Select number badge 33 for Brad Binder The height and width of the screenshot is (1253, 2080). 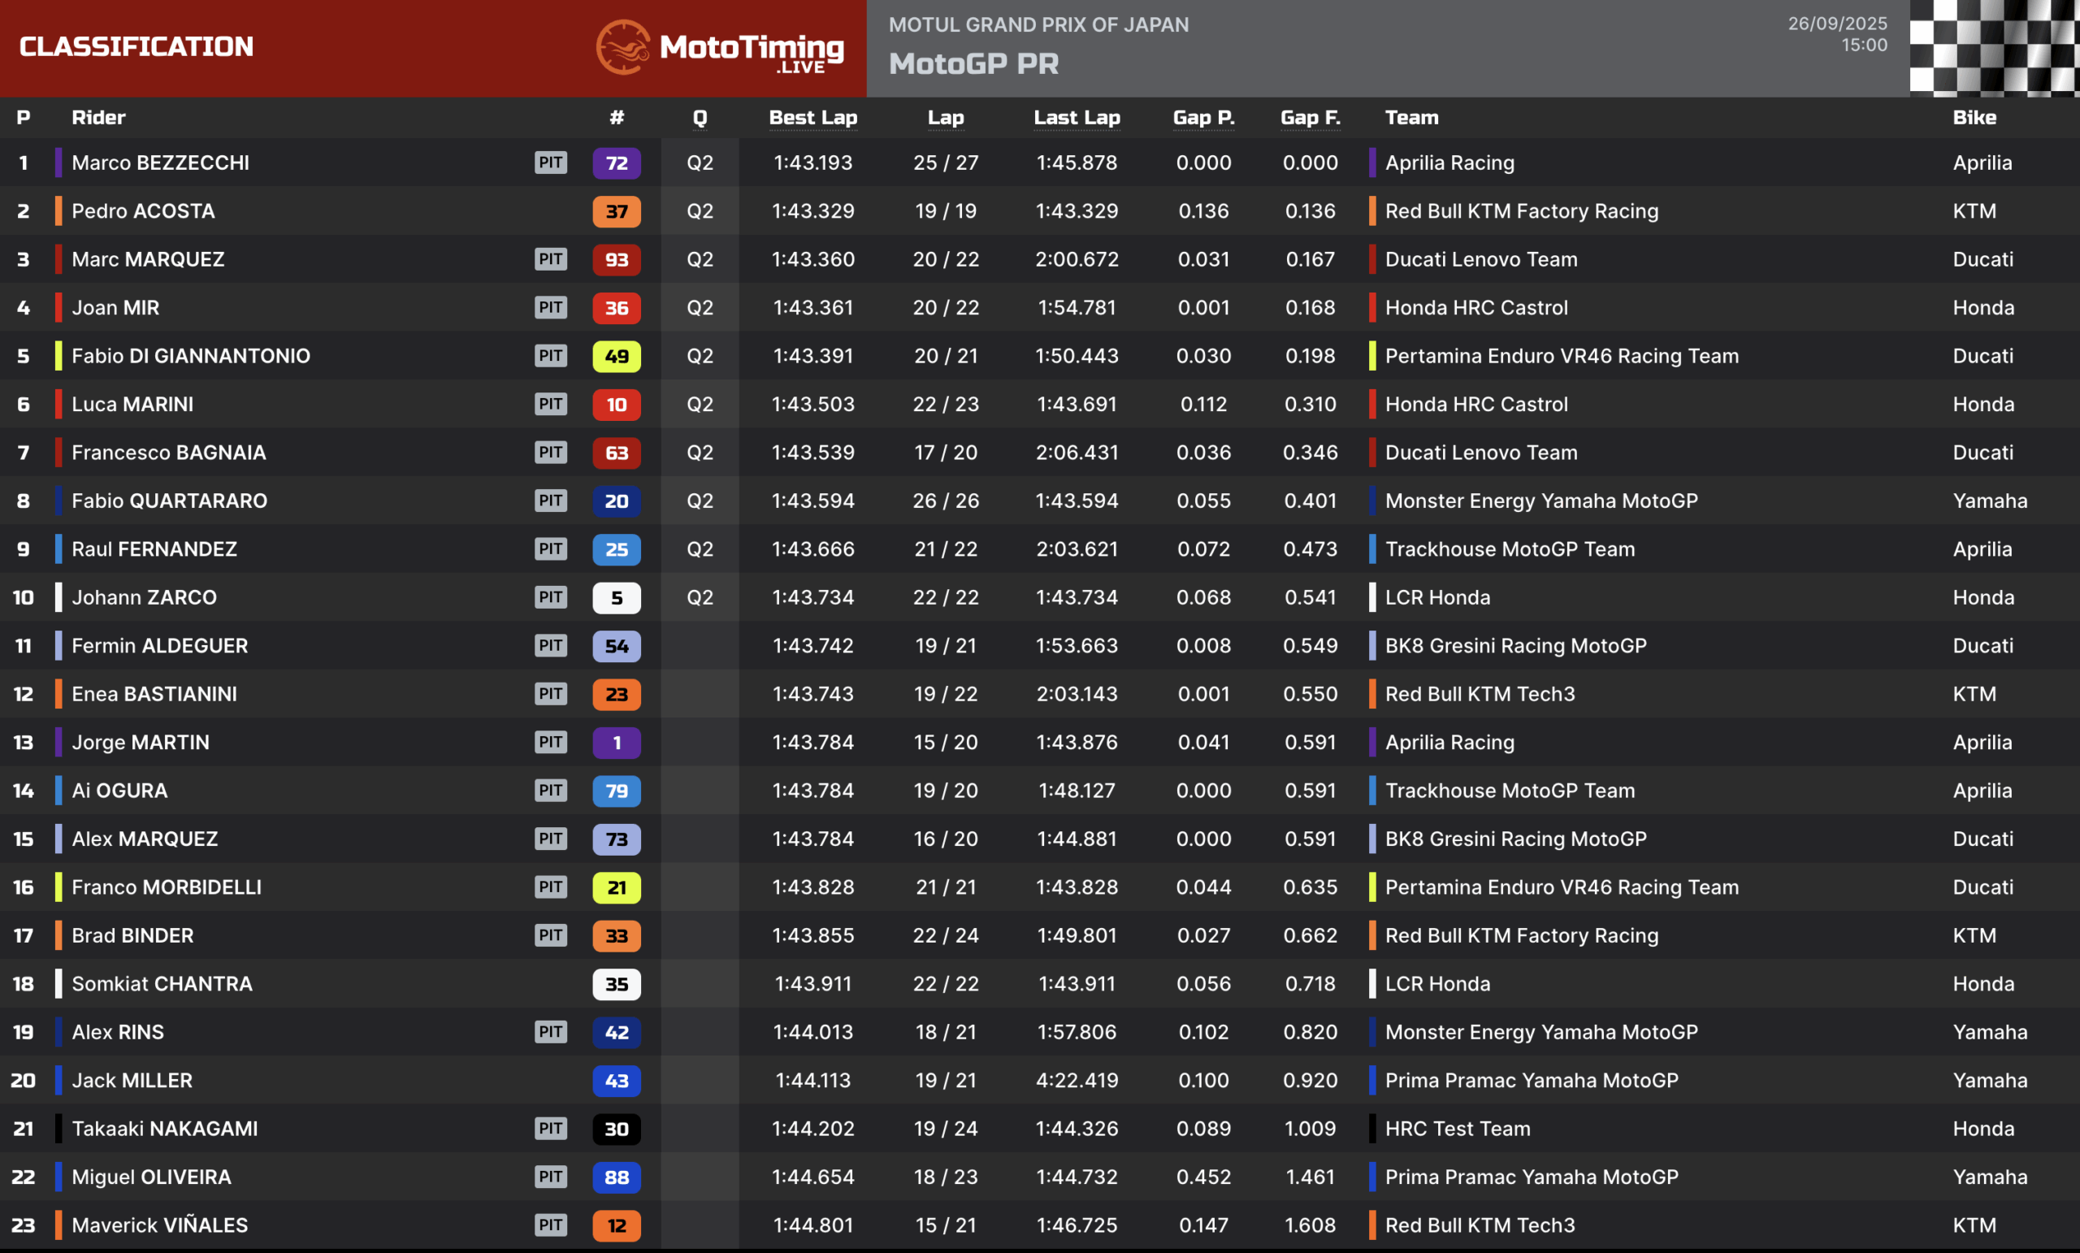tap(616, 935)
